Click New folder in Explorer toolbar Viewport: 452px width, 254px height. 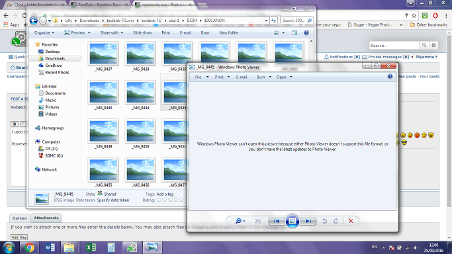[229, 33]
